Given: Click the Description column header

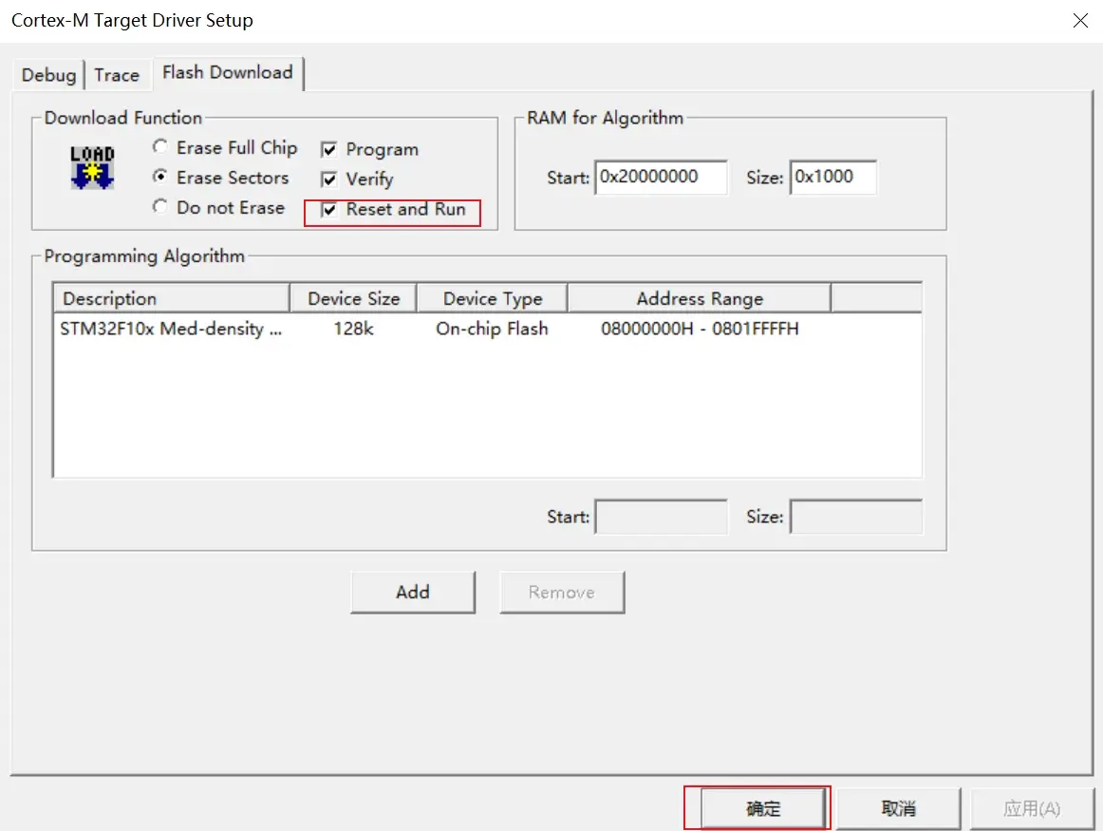Looking at the screenshot, I should click(x=172, y=298).
